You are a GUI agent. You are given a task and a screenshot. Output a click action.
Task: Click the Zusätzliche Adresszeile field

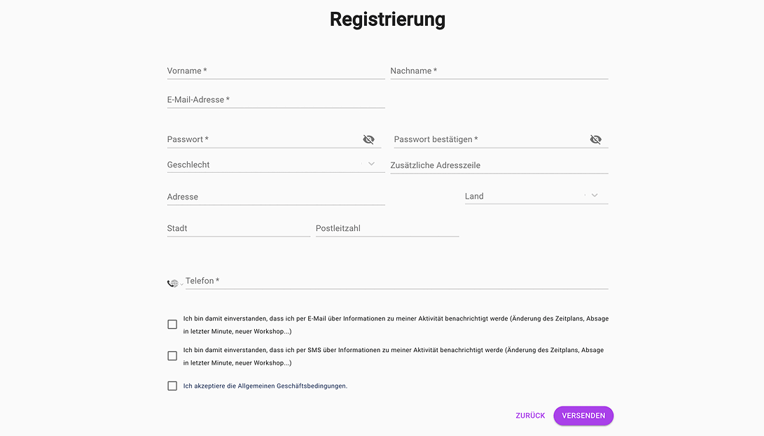499,165
